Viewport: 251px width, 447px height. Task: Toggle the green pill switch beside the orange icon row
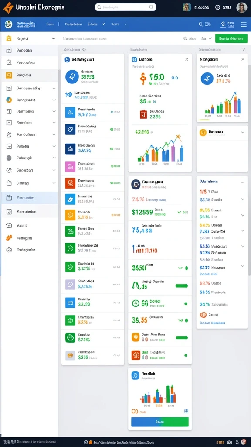click(182, 337)
